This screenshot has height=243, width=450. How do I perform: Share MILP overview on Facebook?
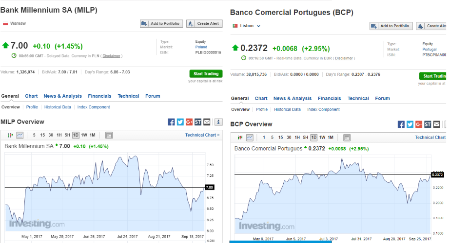171,122
